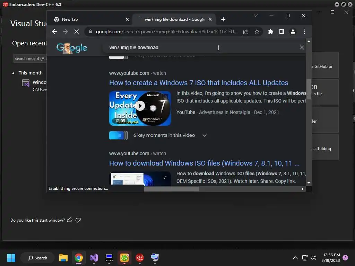Viewport: 355px width, 266px height.
Task: Clear the Google search query
Action: click(x=302, y=47)
